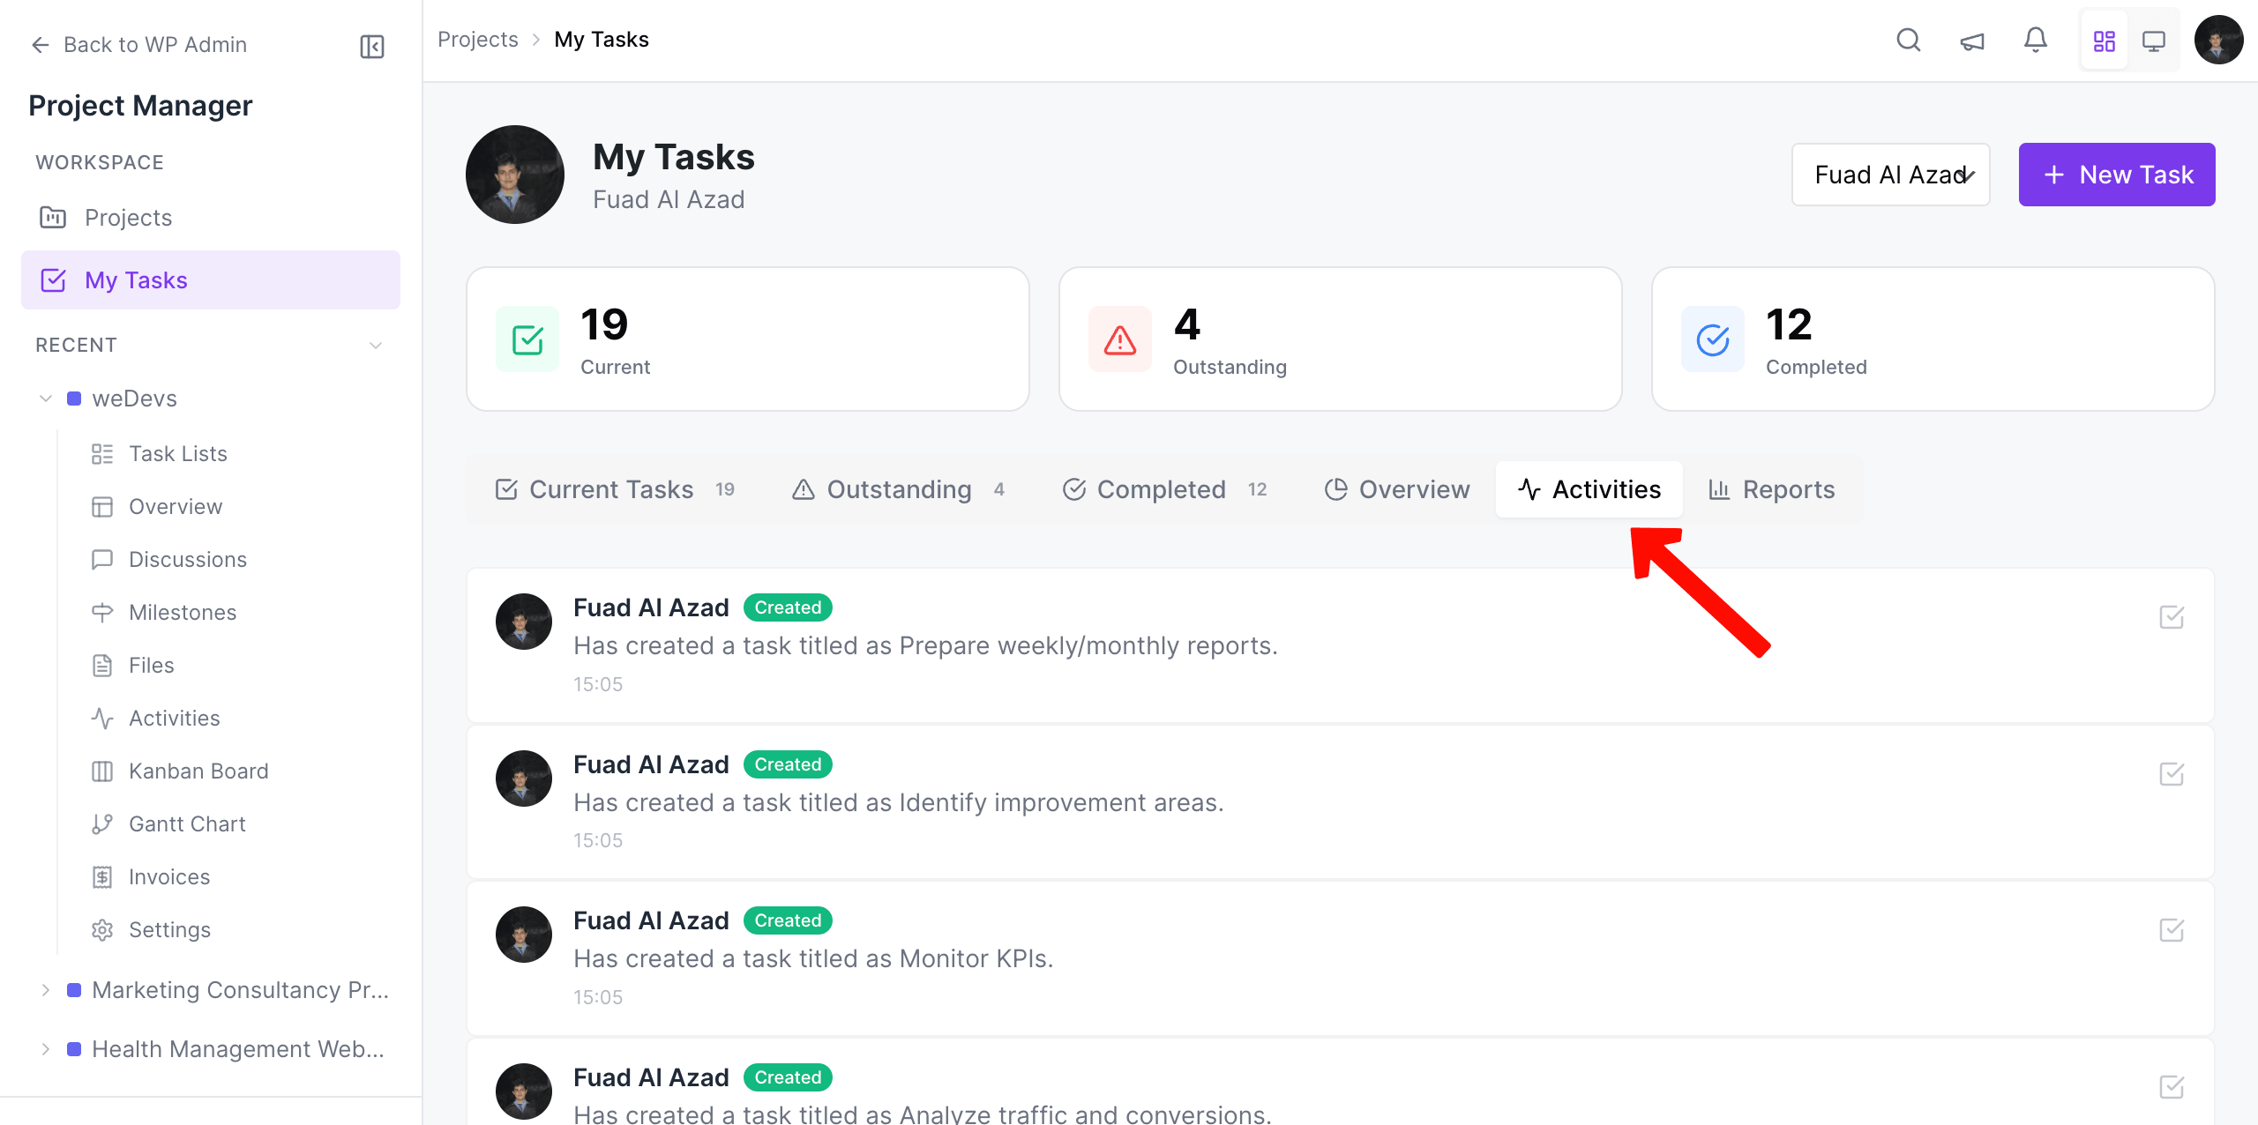This screenshot has width=2258, height=1125.
Task: Toggle the sidebar collapse control beside Back link
Action: click(x=371, y=46)
